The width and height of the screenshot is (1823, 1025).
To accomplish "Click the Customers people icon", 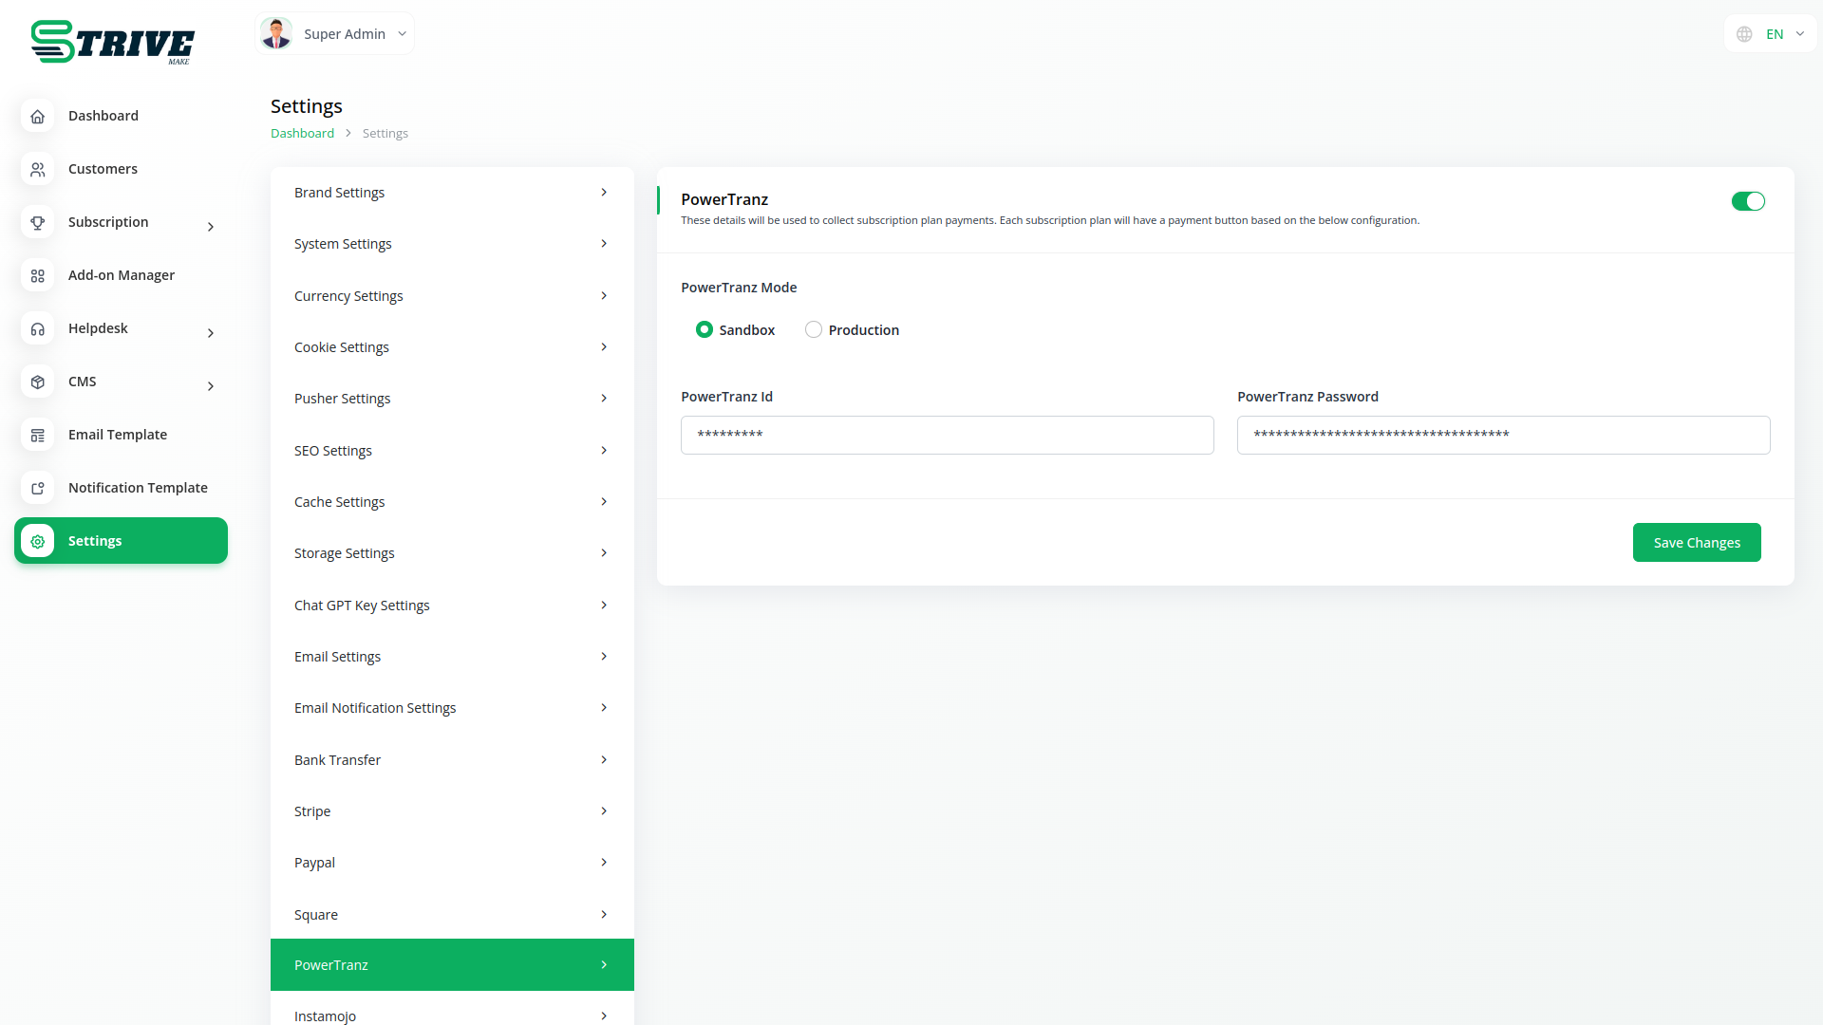I will point(37,169).
